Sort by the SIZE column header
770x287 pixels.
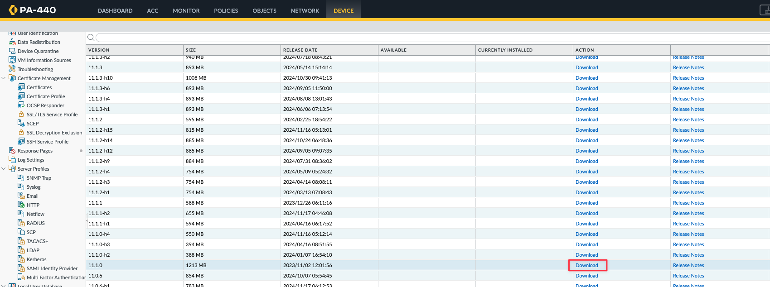[232, 50]
